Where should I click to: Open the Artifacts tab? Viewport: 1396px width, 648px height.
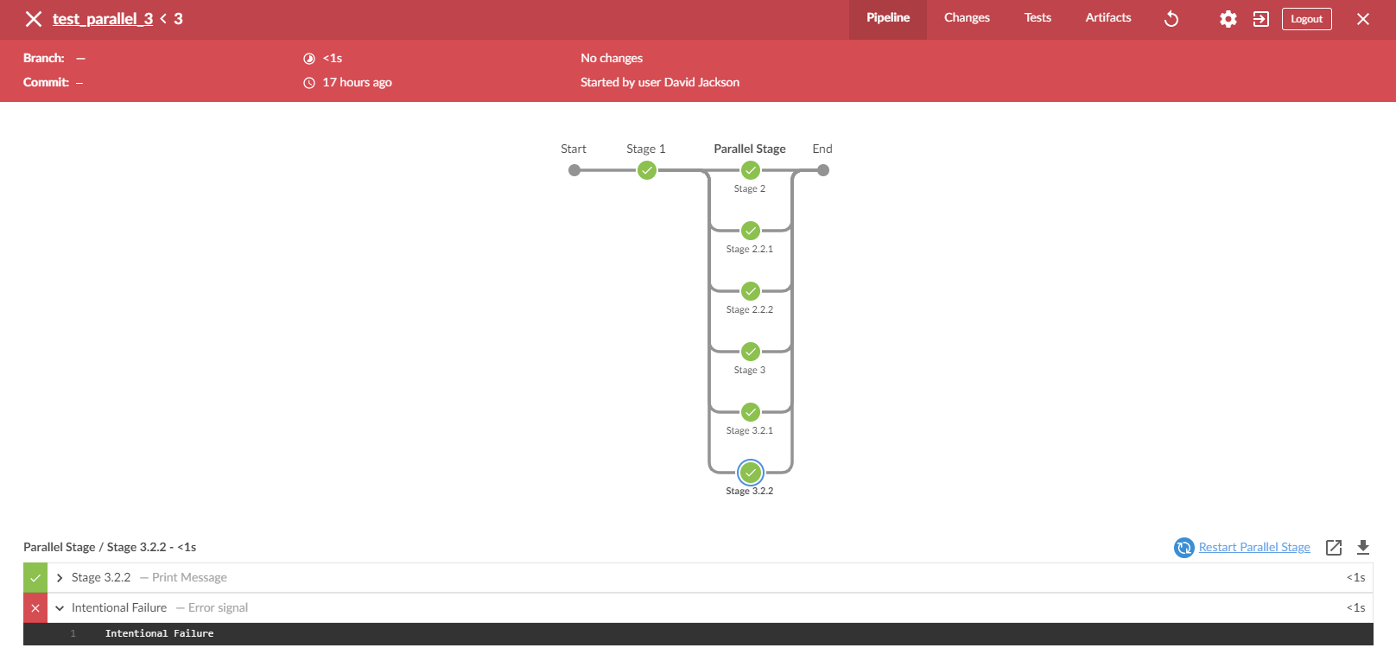1107,18
